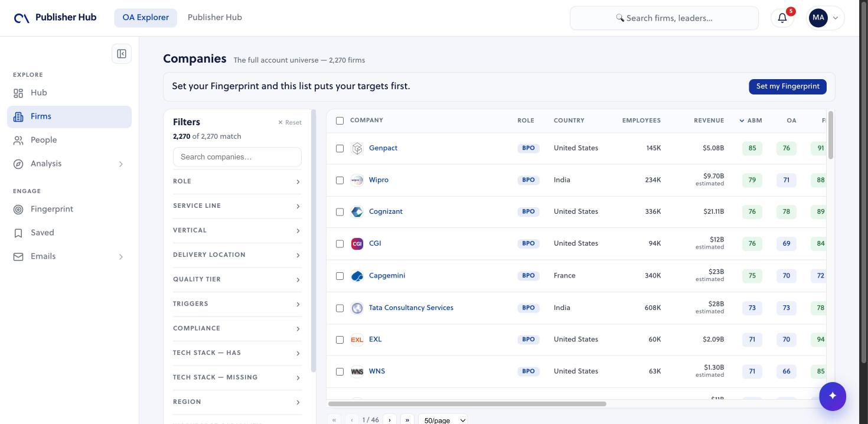Click the WNS company logo
This screenshot has width=868, height=424.
[357, 371]
